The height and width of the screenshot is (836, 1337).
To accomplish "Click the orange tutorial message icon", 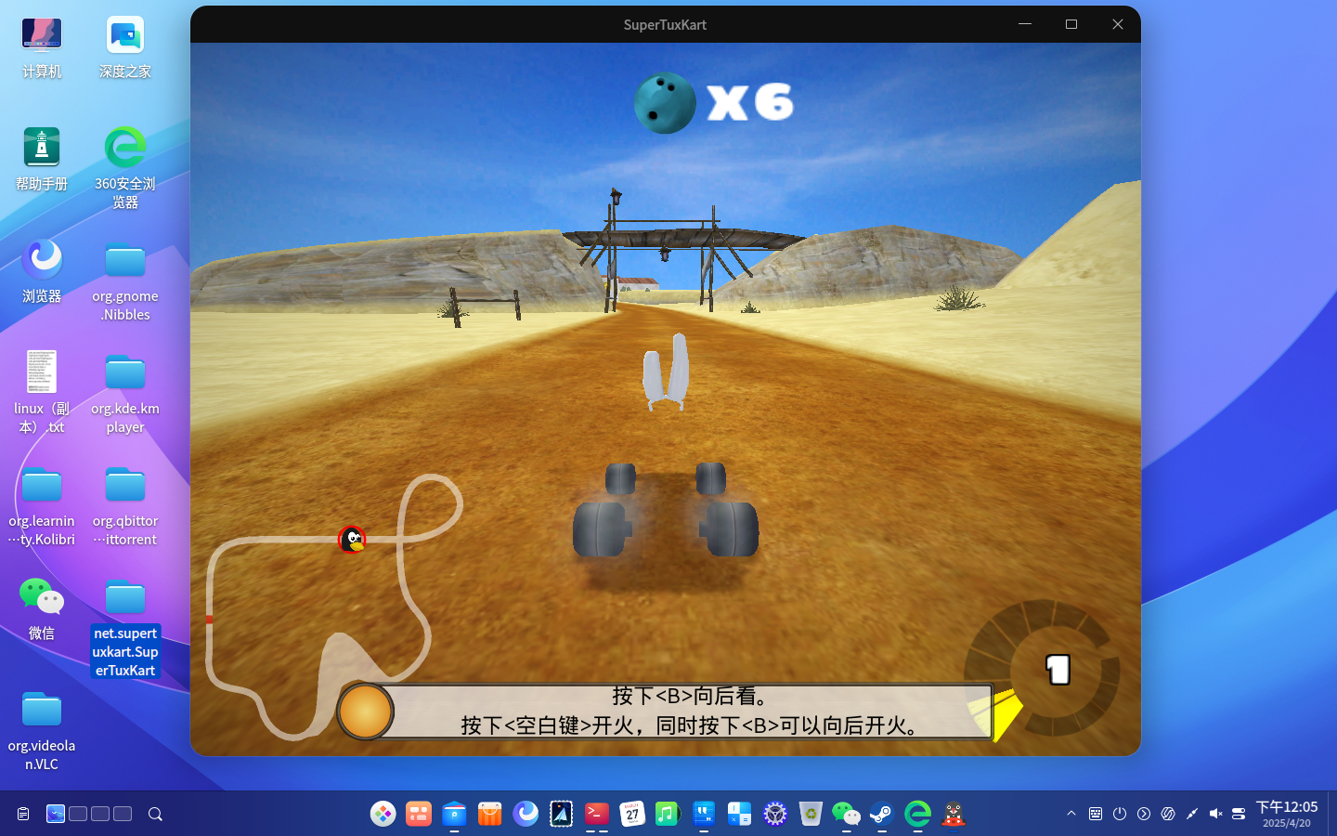I will point(365,712).
